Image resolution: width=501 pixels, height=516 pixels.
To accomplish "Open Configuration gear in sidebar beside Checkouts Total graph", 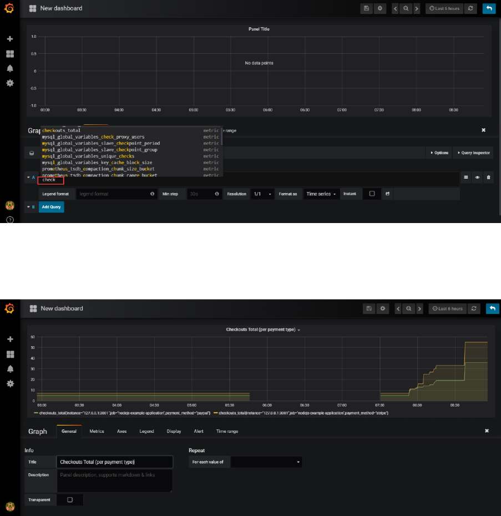I will [x=10, y=383].
